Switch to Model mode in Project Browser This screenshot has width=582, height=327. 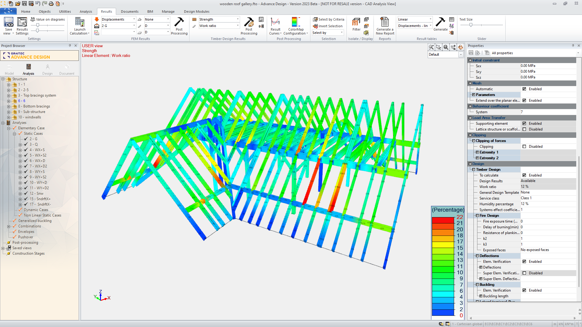(9, 69)
